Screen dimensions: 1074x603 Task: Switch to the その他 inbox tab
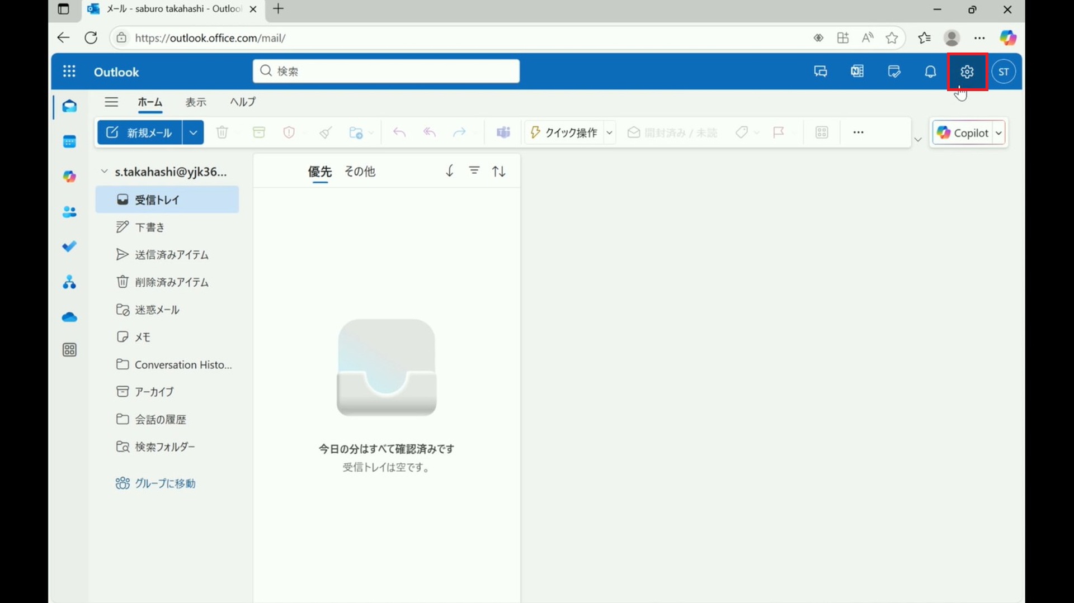tap(360, 172)
